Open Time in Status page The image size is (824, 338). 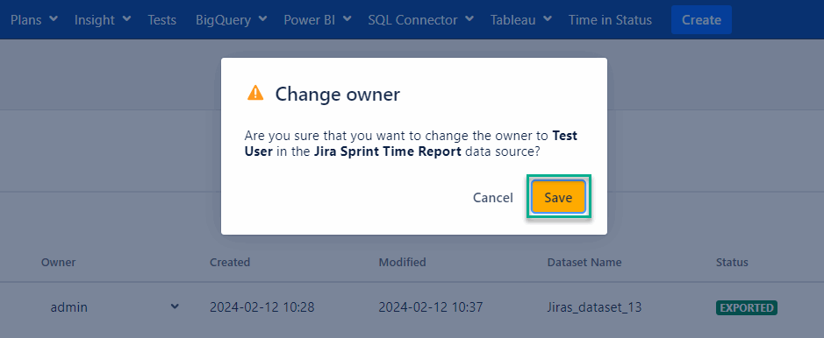click(610, 20)
